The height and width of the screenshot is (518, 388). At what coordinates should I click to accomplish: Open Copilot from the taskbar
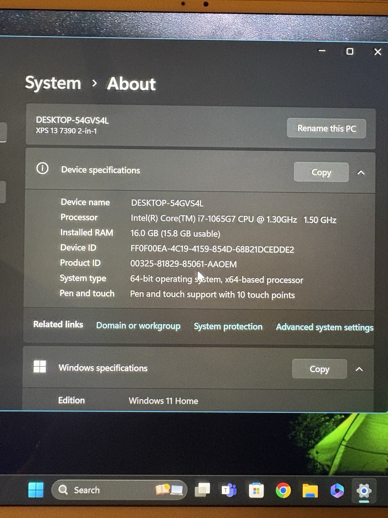tap(337, 491)
